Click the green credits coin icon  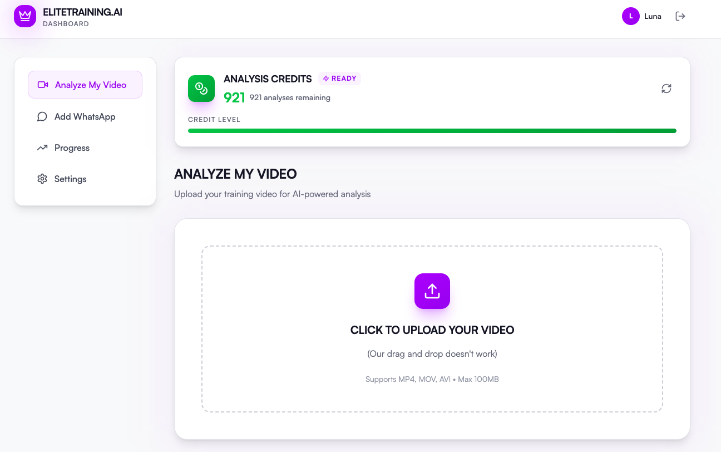(201, 89)
